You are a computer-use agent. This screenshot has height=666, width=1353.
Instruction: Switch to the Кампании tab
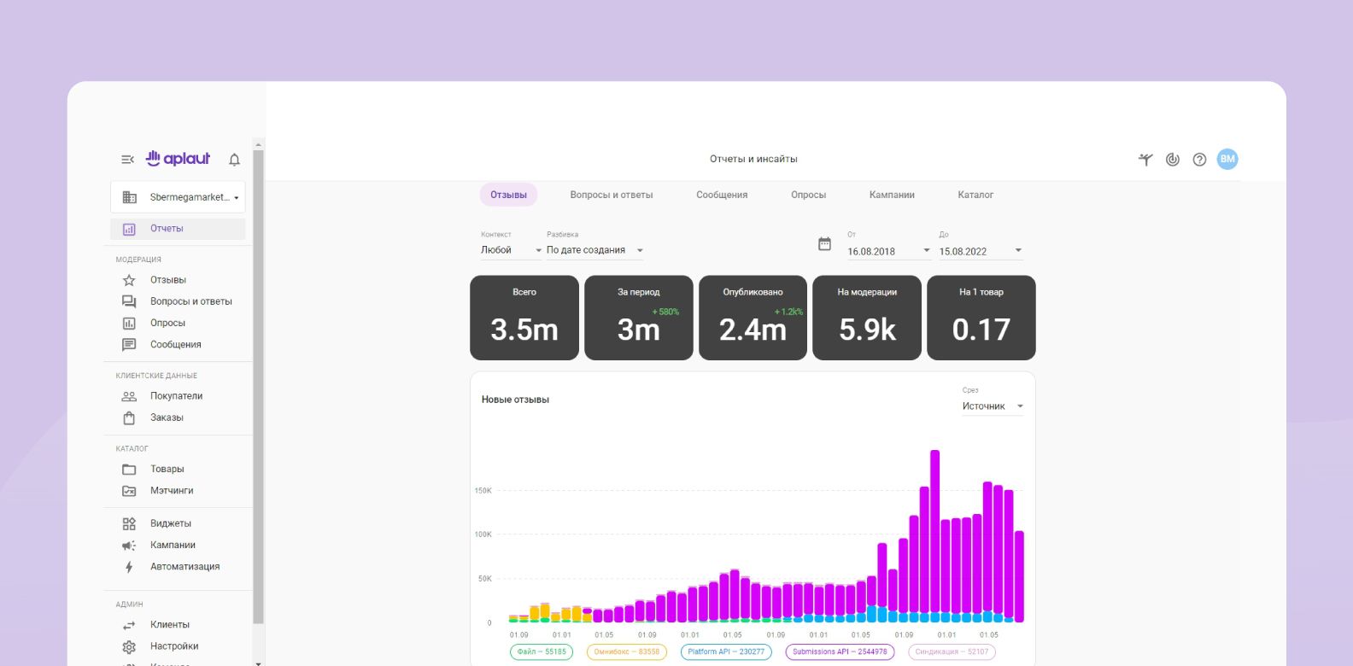(x=891, y=195)
